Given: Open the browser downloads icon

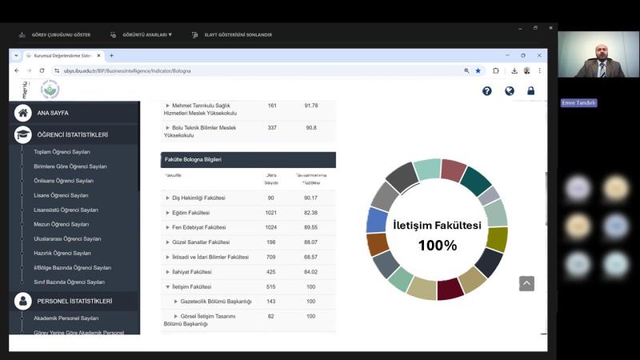Looking at the screenshot, I should 514,70.
